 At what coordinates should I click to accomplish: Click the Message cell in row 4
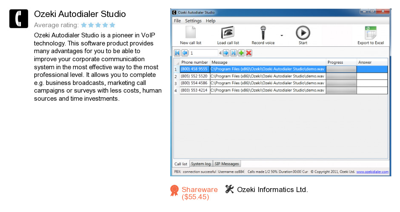click(x=268, y=90)
